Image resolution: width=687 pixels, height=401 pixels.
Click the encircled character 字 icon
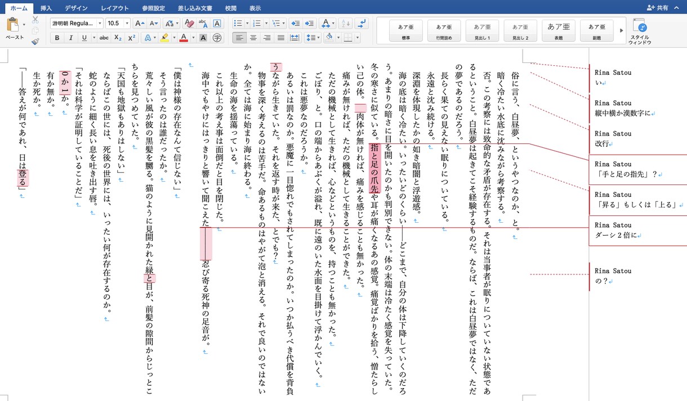(217, 38)
